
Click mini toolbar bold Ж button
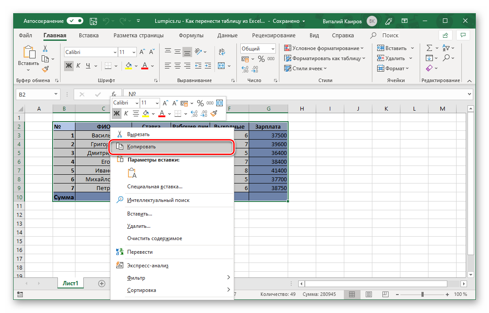[117, 113]
